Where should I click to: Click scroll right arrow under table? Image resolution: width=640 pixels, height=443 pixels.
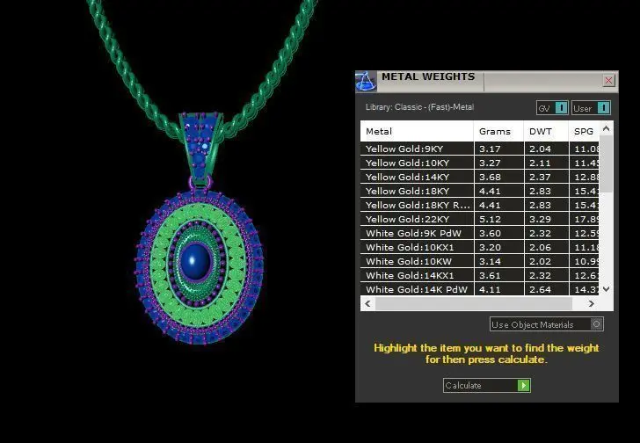coord(591,303)
